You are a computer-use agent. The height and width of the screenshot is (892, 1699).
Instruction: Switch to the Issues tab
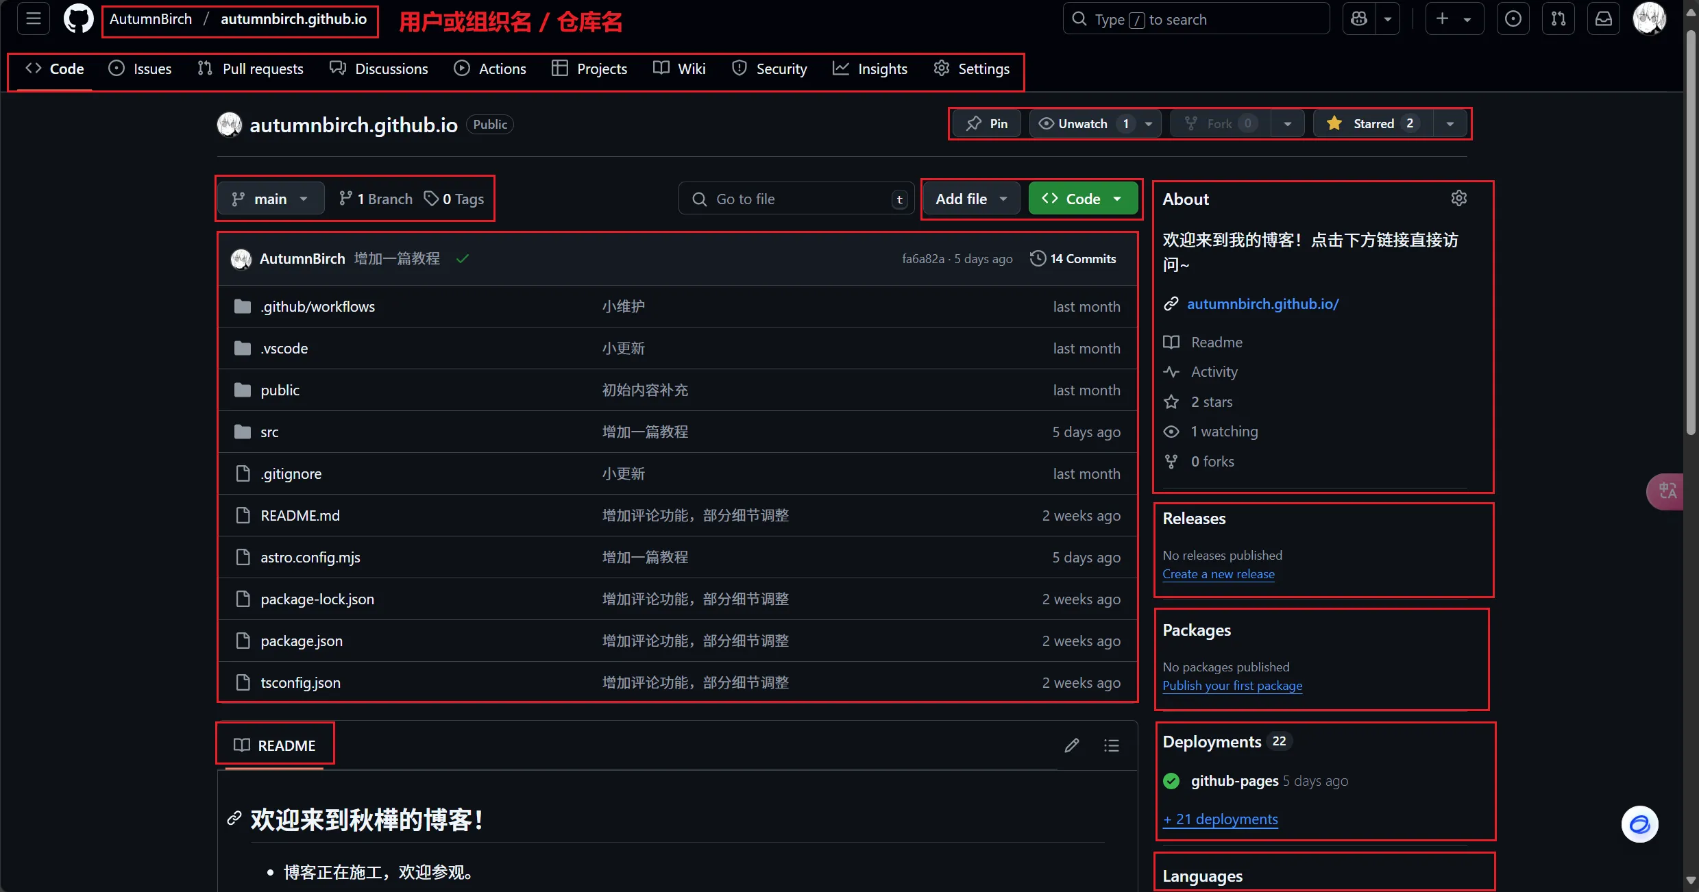[140, 69]
